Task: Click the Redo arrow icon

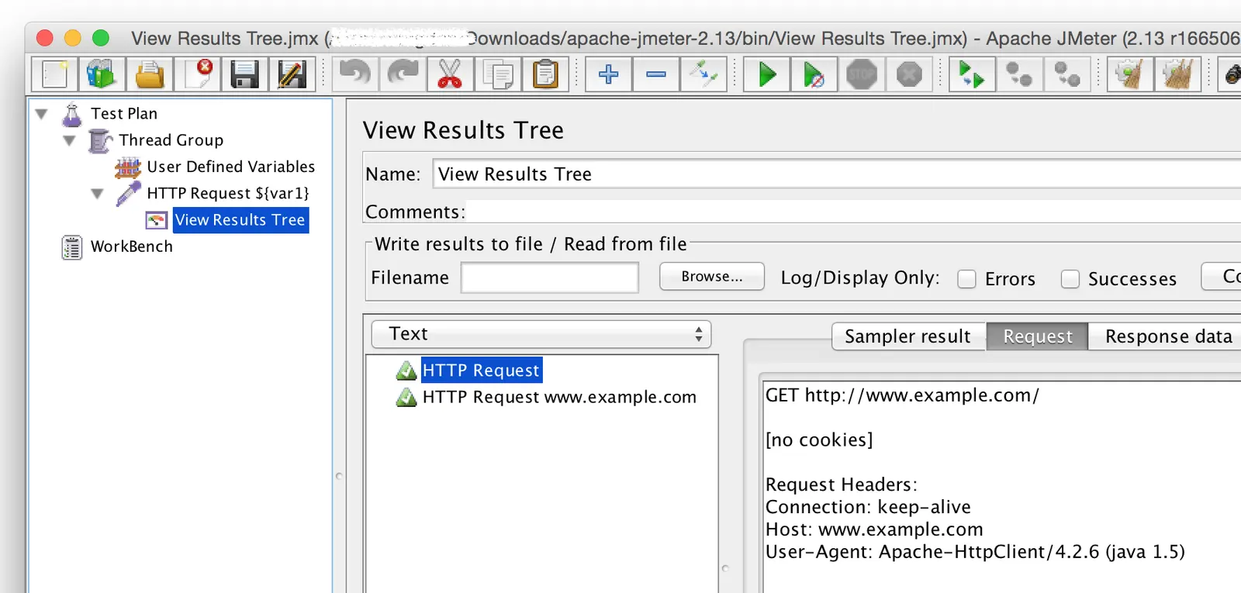Action: (x=403, y=75)
